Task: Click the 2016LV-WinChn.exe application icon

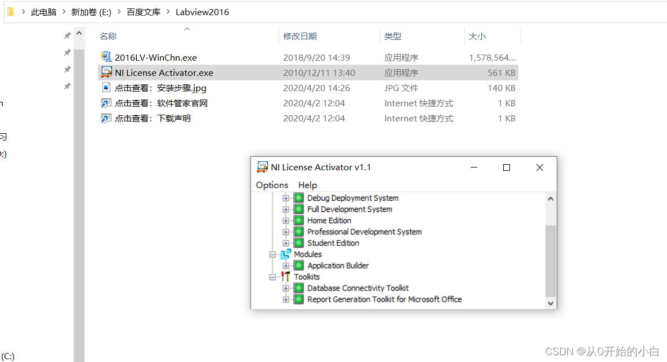Action: coord(105,57)
